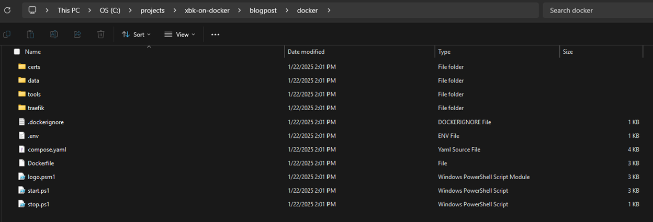Select the compose.yaml file
Screen dimensions: 653x222
click(x=47, y=149)
